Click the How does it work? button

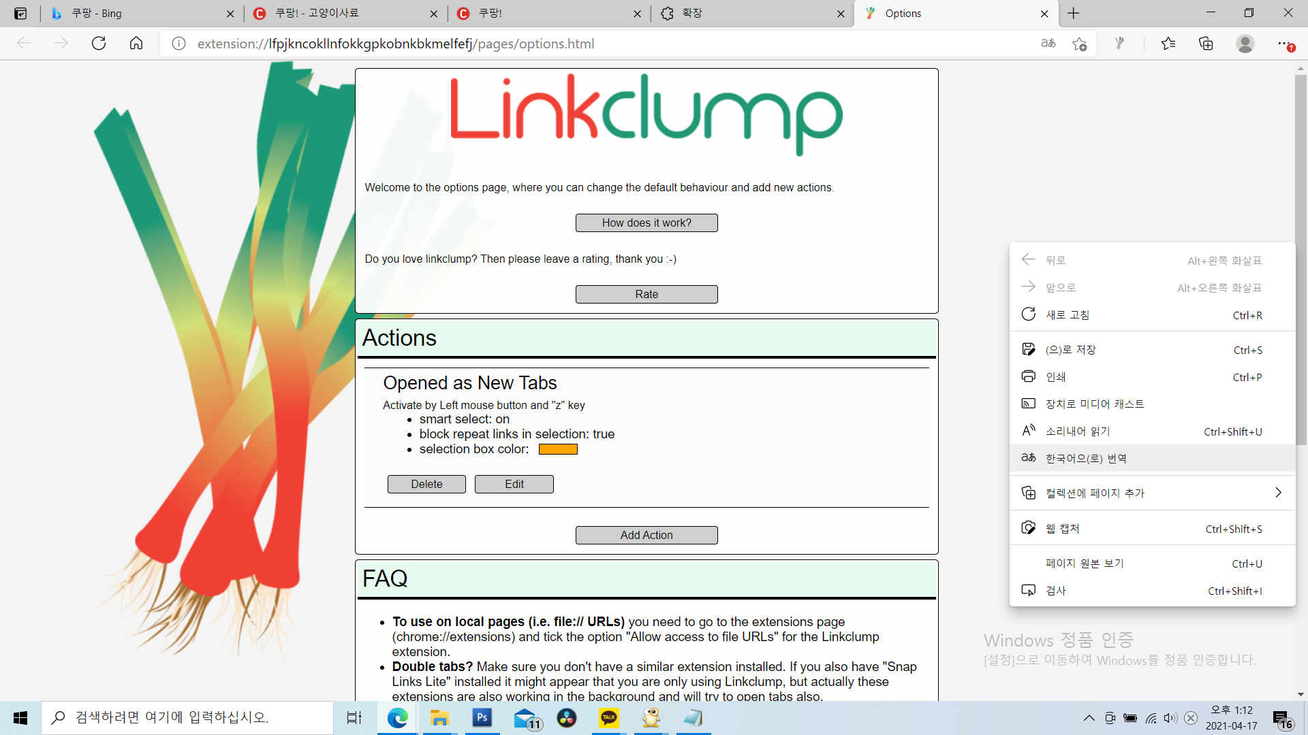pyautogui.click(x=647, y=223)
